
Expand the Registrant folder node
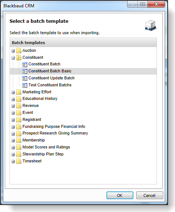[x=13, y=120]
